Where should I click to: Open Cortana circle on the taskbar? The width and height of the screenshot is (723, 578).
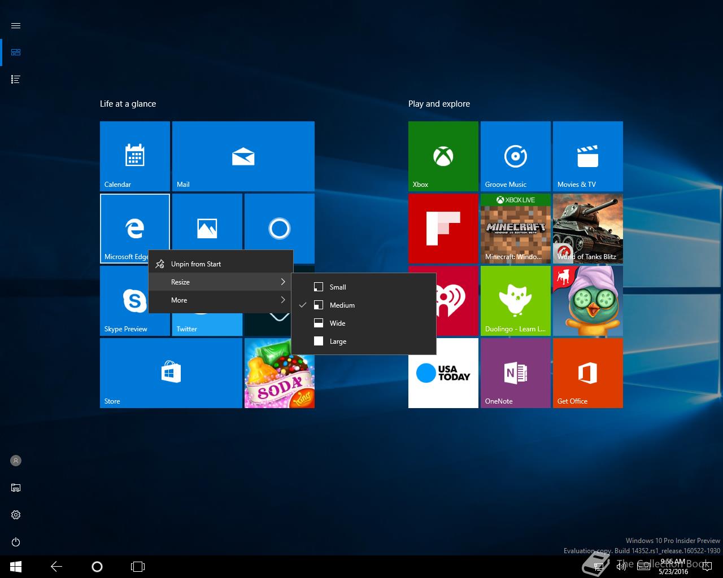tap(97, 567)
